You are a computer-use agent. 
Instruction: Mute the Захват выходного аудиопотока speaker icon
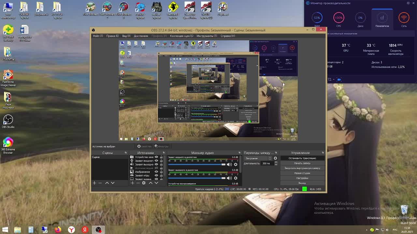click(x=229, y=178)
